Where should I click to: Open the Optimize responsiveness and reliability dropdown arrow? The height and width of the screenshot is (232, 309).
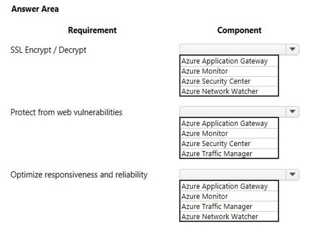pyautogui.click(x=292, y=174)
